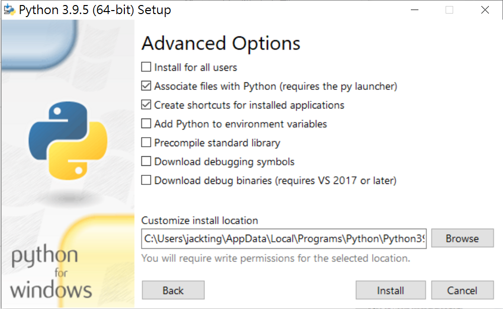Enable Precompile standard library option
This screenshot has width=503, height=309.
146,143
